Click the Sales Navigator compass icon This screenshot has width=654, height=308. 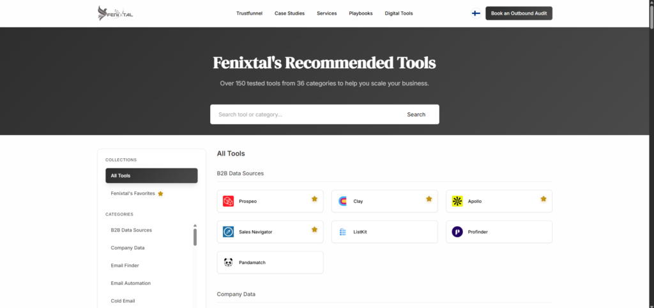[x=228, y=232]
